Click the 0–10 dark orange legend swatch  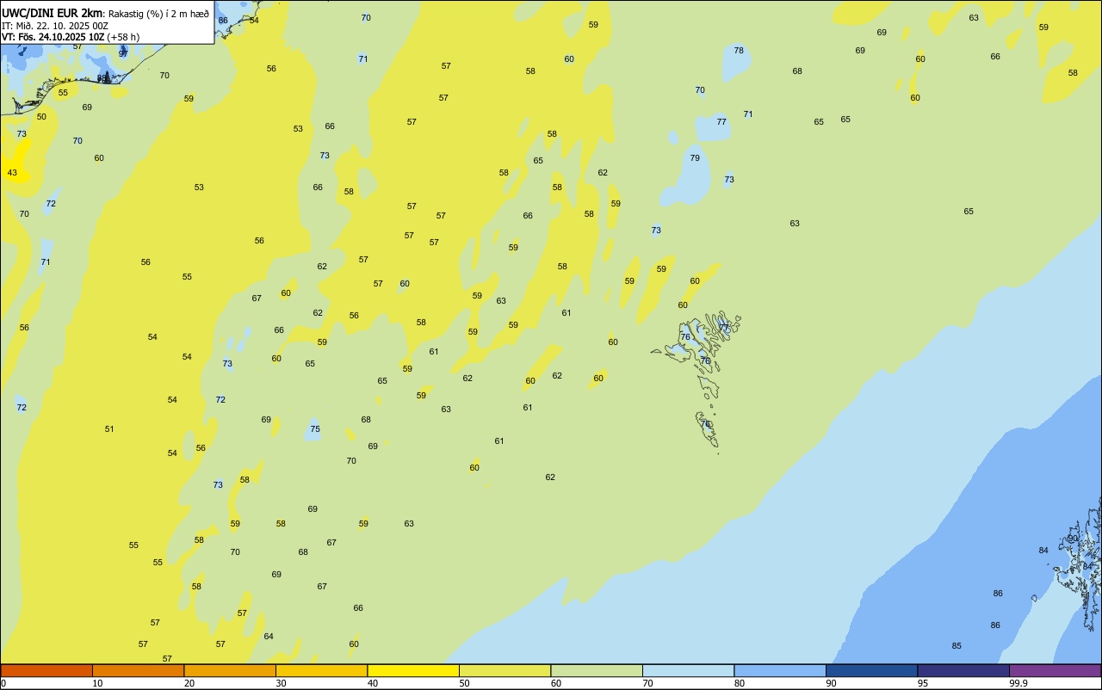(46, 670)
